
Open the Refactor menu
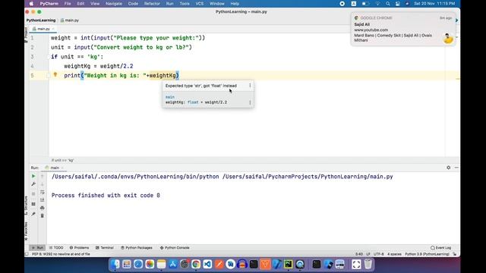[152, 4]
